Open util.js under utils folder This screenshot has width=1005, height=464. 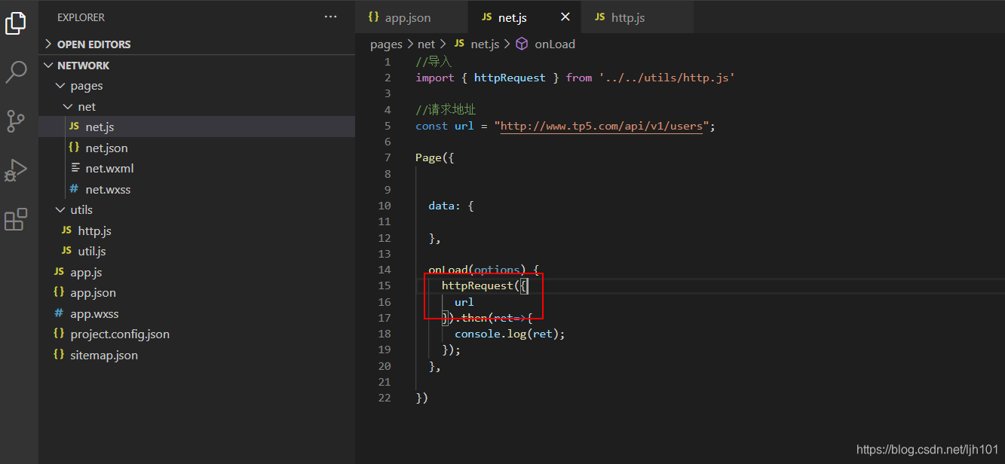coord(197,251)
